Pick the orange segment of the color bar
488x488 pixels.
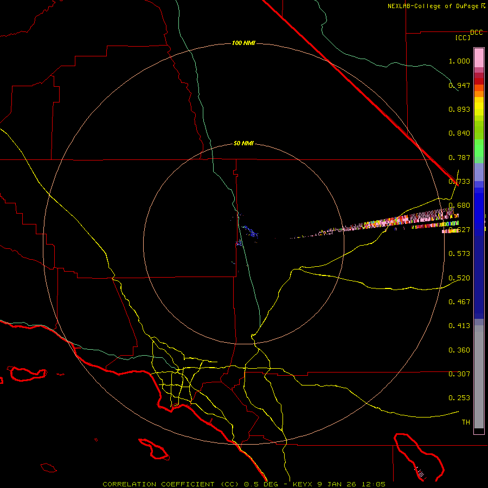479,91
